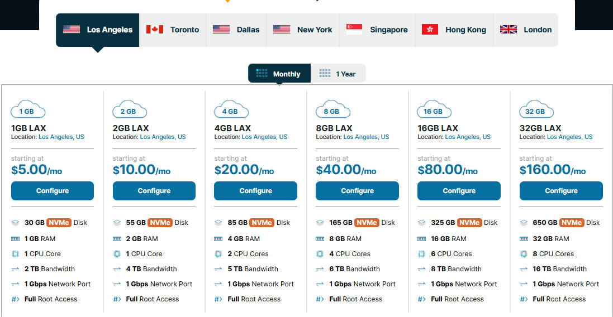Open Los Angeles, US link under 4GB LAX
The height and width of the screenshot is (317, 613).
coord(265,137)
